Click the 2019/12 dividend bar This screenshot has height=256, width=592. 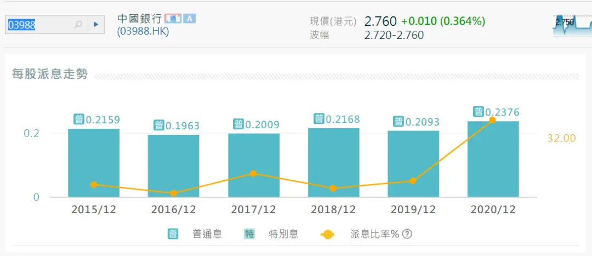pos(413,164)
